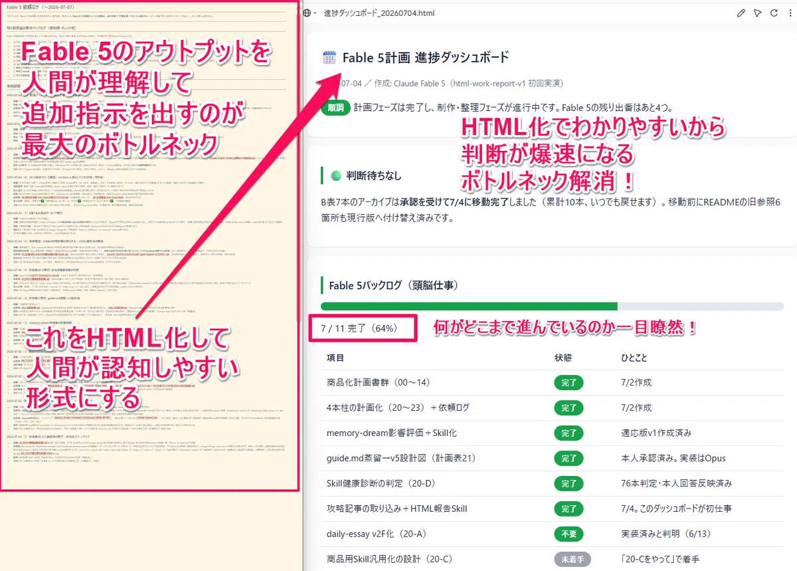The image size is (797, 571).
Task: Select the 'daily-essay v2F化（20-A）' item
Action: click(x=377, y=534)
